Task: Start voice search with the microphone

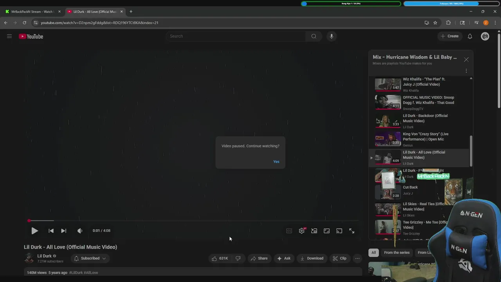Action: (x=332, y=36)
